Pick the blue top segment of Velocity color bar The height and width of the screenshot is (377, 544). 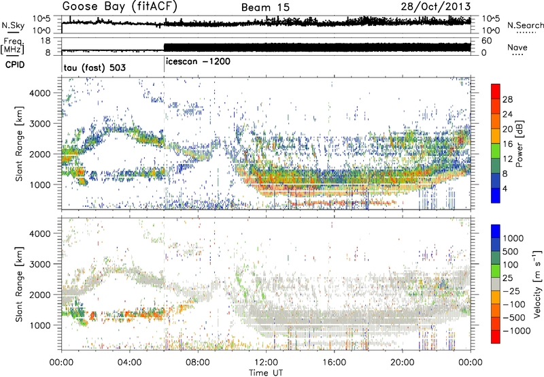click(496, 231)
